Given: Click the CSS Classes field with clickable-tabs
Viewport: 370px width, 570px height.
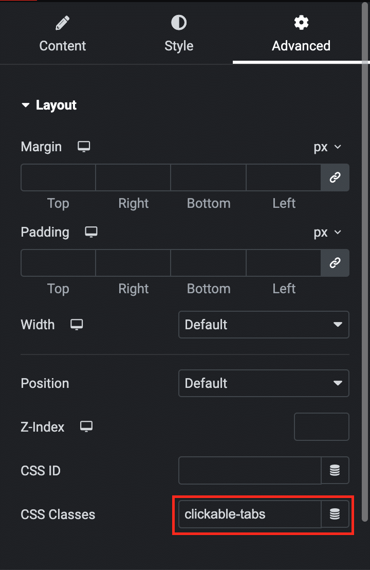Looking at the screenshot, I should (250, 514).
